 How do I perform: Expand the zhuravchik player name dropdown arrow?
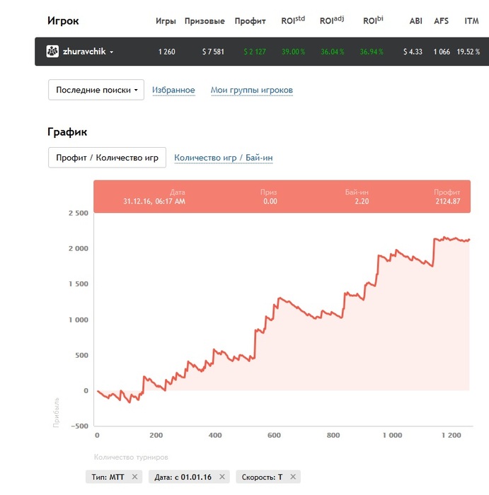(111, 52)
